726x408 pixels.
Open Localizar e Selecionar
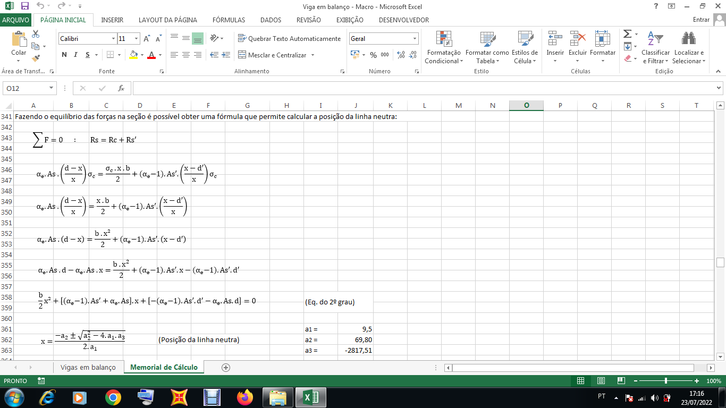689,47
